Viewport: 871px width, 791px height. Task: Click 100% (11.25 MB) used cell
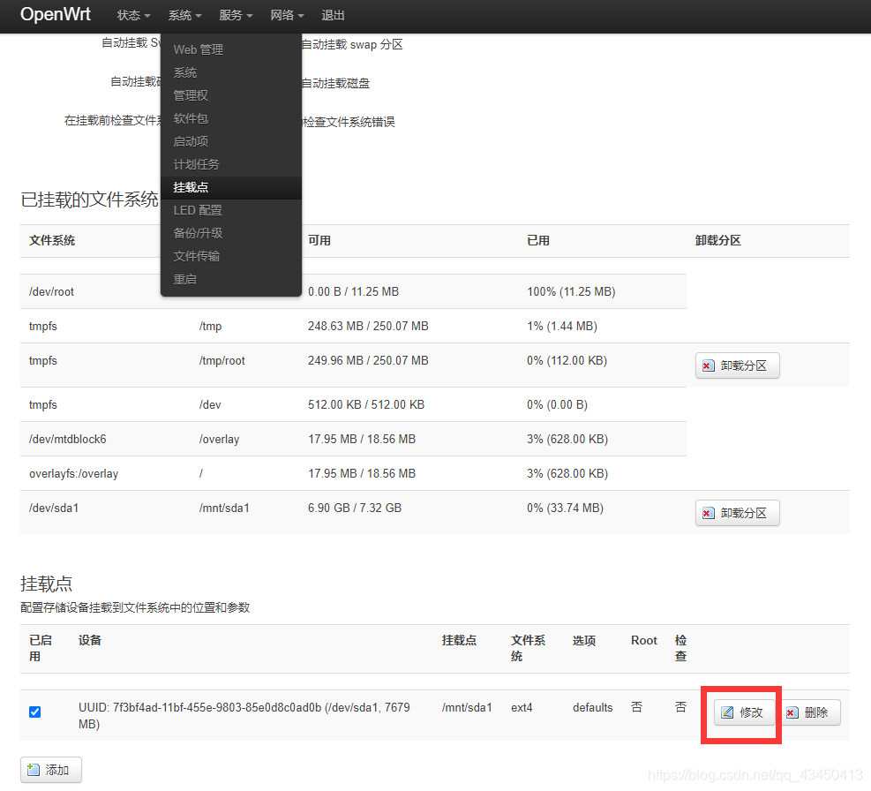click(571, 292)
